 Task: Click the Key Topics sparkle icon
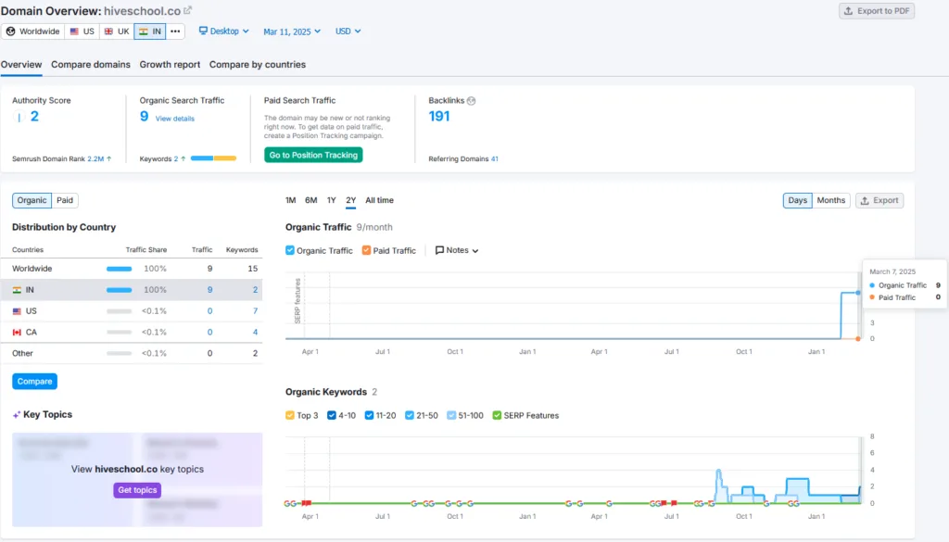17,415
